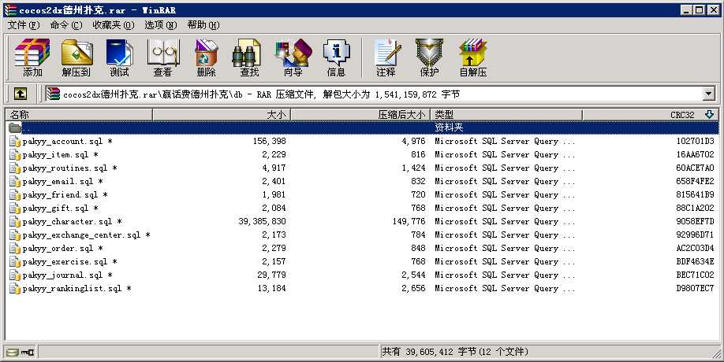The height and width of the screenshot is (362, 724).
Task: Click the Test (测试) archive icon
Action: pyautogui.click(x=119, y=58)
